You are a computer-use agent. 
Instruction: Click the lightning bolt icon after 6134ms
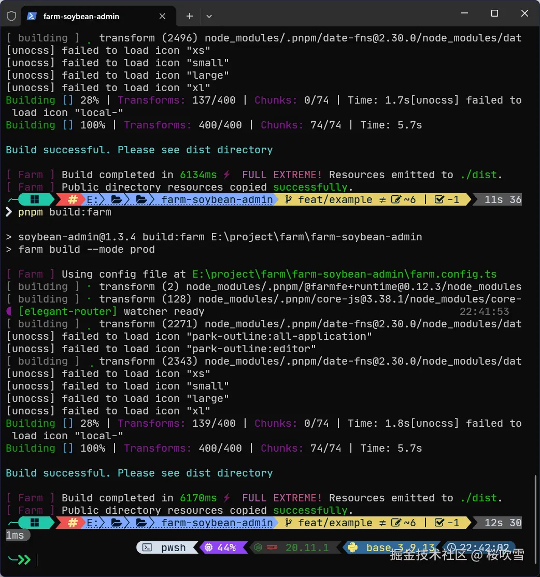pos(227,175)
